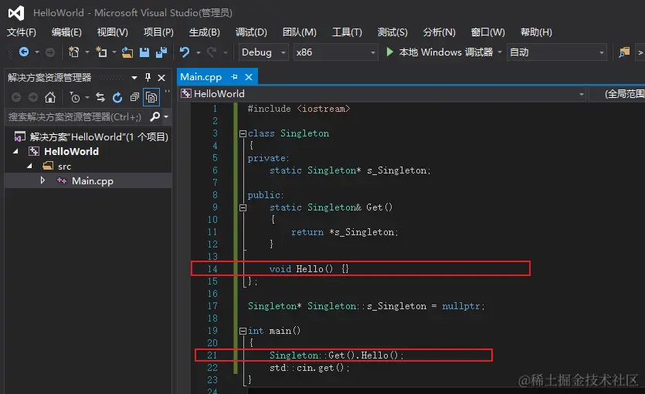The width and height of the screenshot is (645, 394).
Task: Click the navigate backward toolbar arrow
Action: pos(24,52)
